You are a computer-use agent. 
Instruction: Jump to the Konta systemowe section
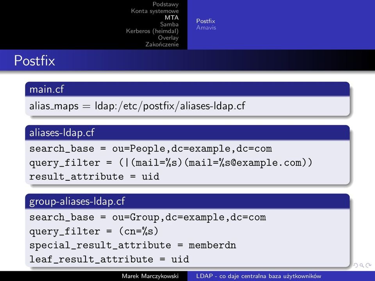pyautogui.click(x=155, y=11)
